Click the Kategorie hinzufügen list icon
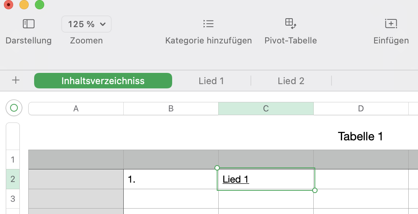418x214 pixels. [x=208, y=24]
